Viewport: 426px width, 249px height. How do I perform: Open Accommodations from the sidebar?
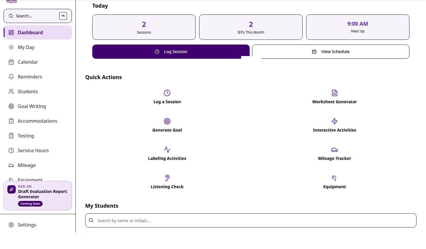coord(38,121)
